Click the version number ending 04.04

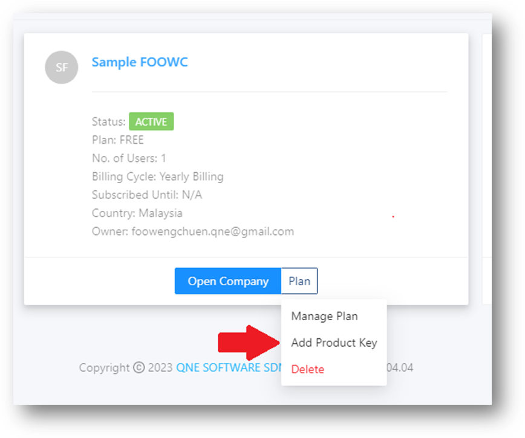400,367
